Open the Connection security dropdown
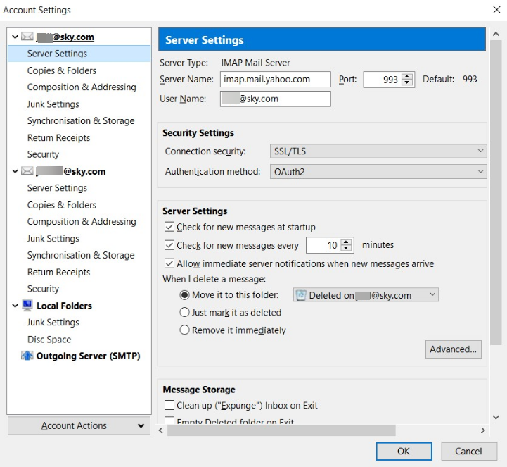507x467 pixels. (378, 151)
